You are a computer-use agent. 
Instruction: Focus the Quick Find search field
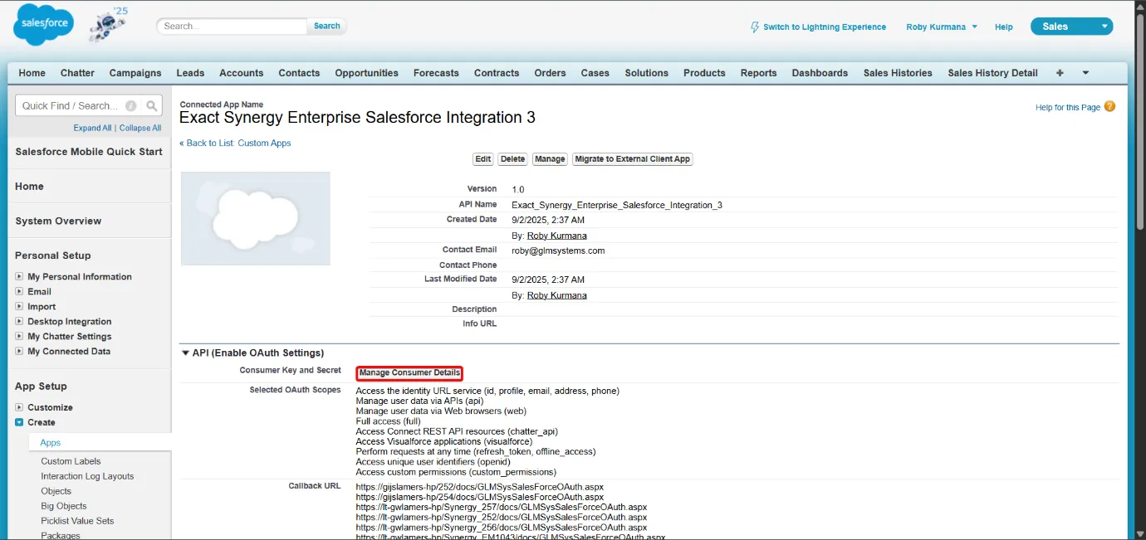point(71,106)
